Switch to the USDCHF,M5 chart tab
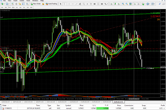The width and height of the screenshot is (166, 110). (x=28, y=102)
